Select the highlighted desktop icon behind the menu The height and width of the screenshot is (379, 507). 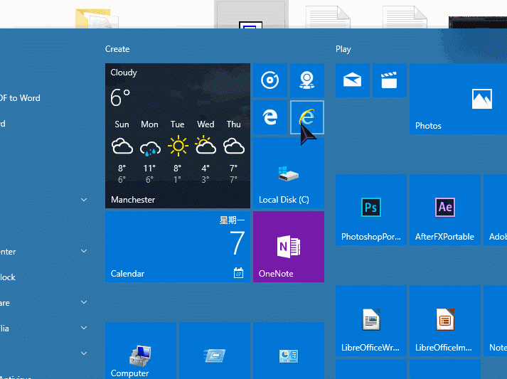click(x=251, y=14)
